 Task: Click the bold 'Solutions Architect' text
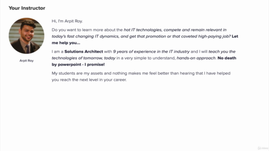[84, 52]
